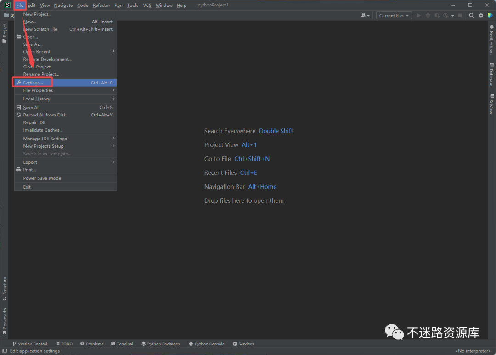Open the code-with-me user icon dropdown

point(365,16)
